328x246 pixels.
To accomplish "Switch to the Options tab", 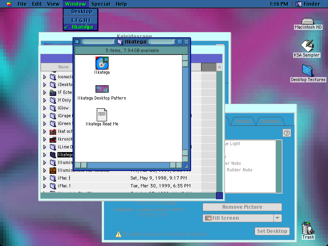I will pos(271,121).
